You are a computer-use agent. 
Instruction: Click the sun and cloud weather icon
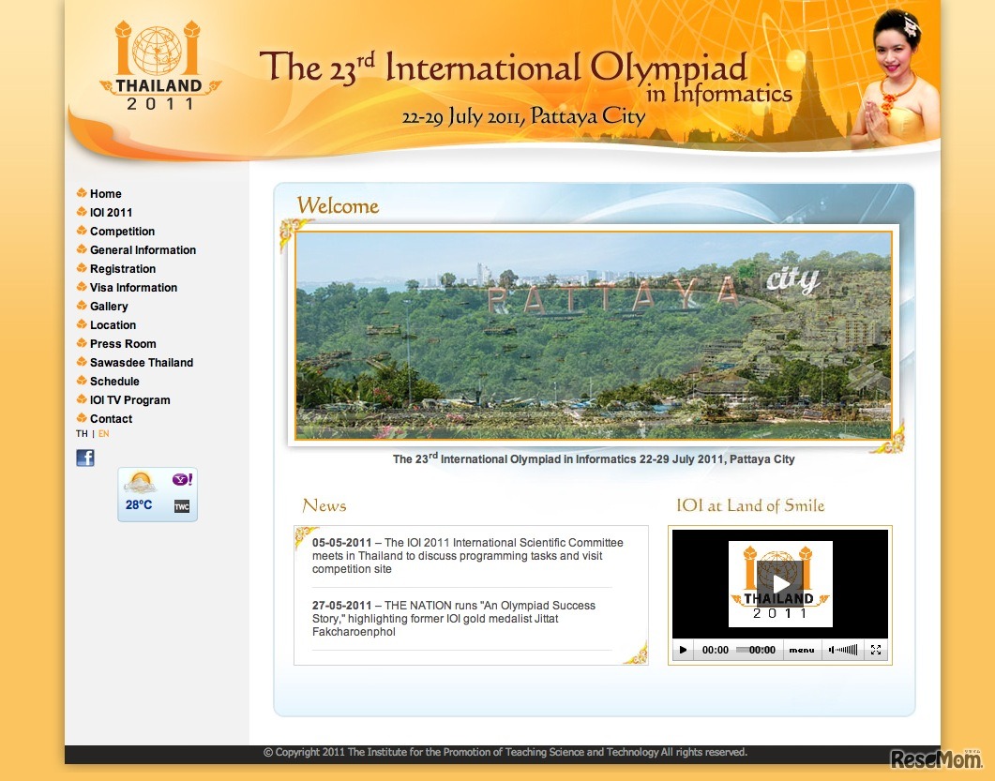point(140,483)
